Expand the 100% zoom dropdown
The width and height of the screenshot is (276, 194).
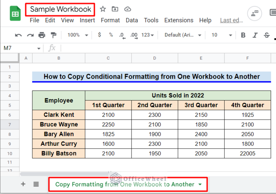point(78,35)
